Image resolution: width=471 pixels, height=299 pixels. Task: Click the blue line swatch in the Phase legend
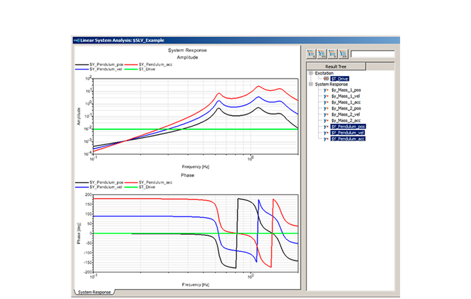pos(82,187)
